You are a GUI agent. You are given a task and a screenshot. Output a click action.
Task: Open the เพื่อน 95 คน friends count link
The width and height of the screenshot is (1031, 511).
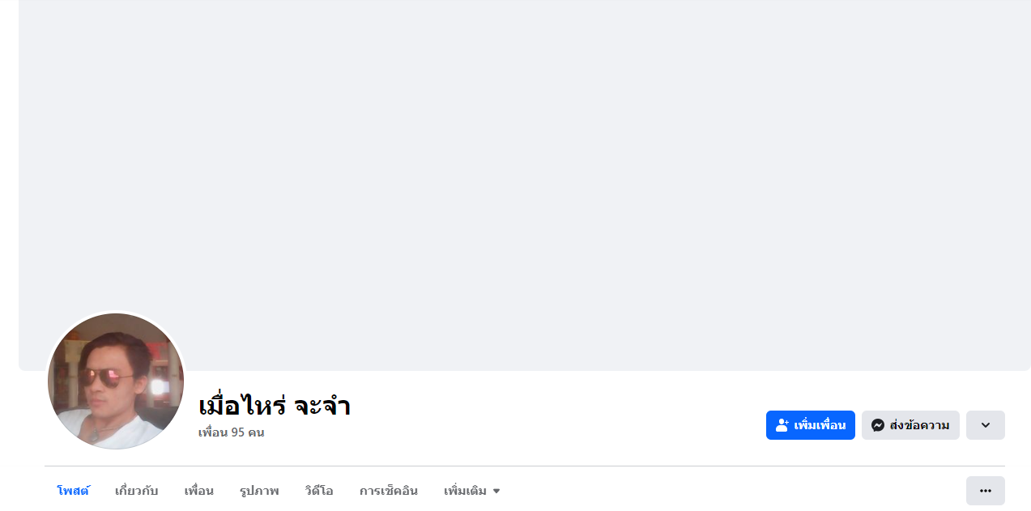(232, 432)
